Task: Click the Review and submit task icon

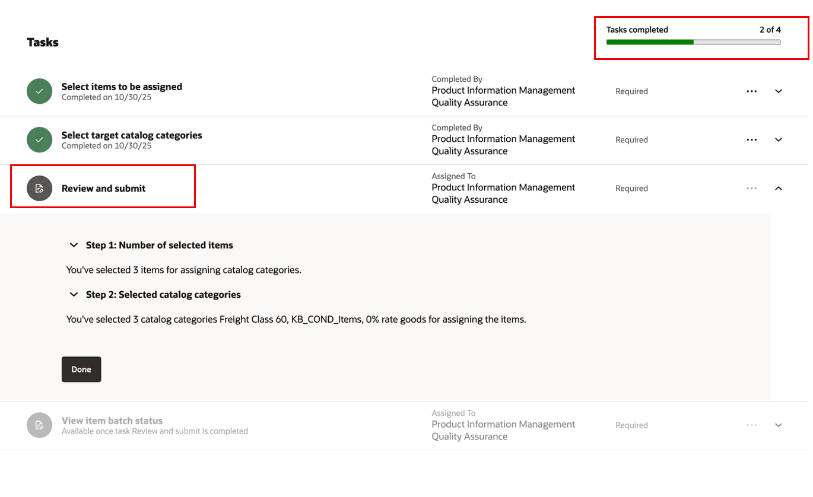Action: (x=39, y=189)
